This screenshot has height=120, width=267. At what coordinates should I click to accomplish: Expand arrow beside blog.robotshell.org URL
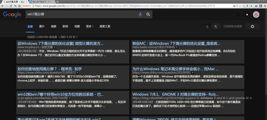(251, 98)
